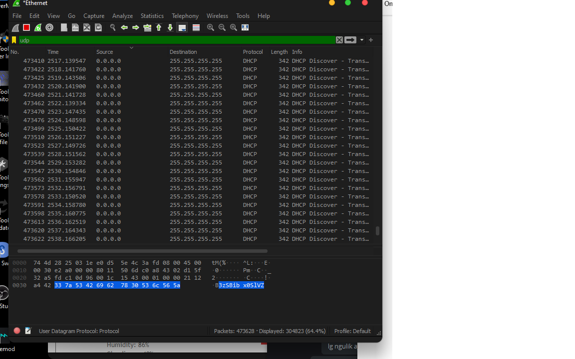The image size is (575, 359).
Task: Apply the display filter arrow button
Action: pyautogui.click(x=350, y=40)
